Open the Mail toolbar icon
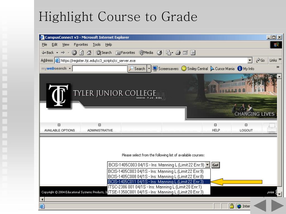 tap(170, 53)
